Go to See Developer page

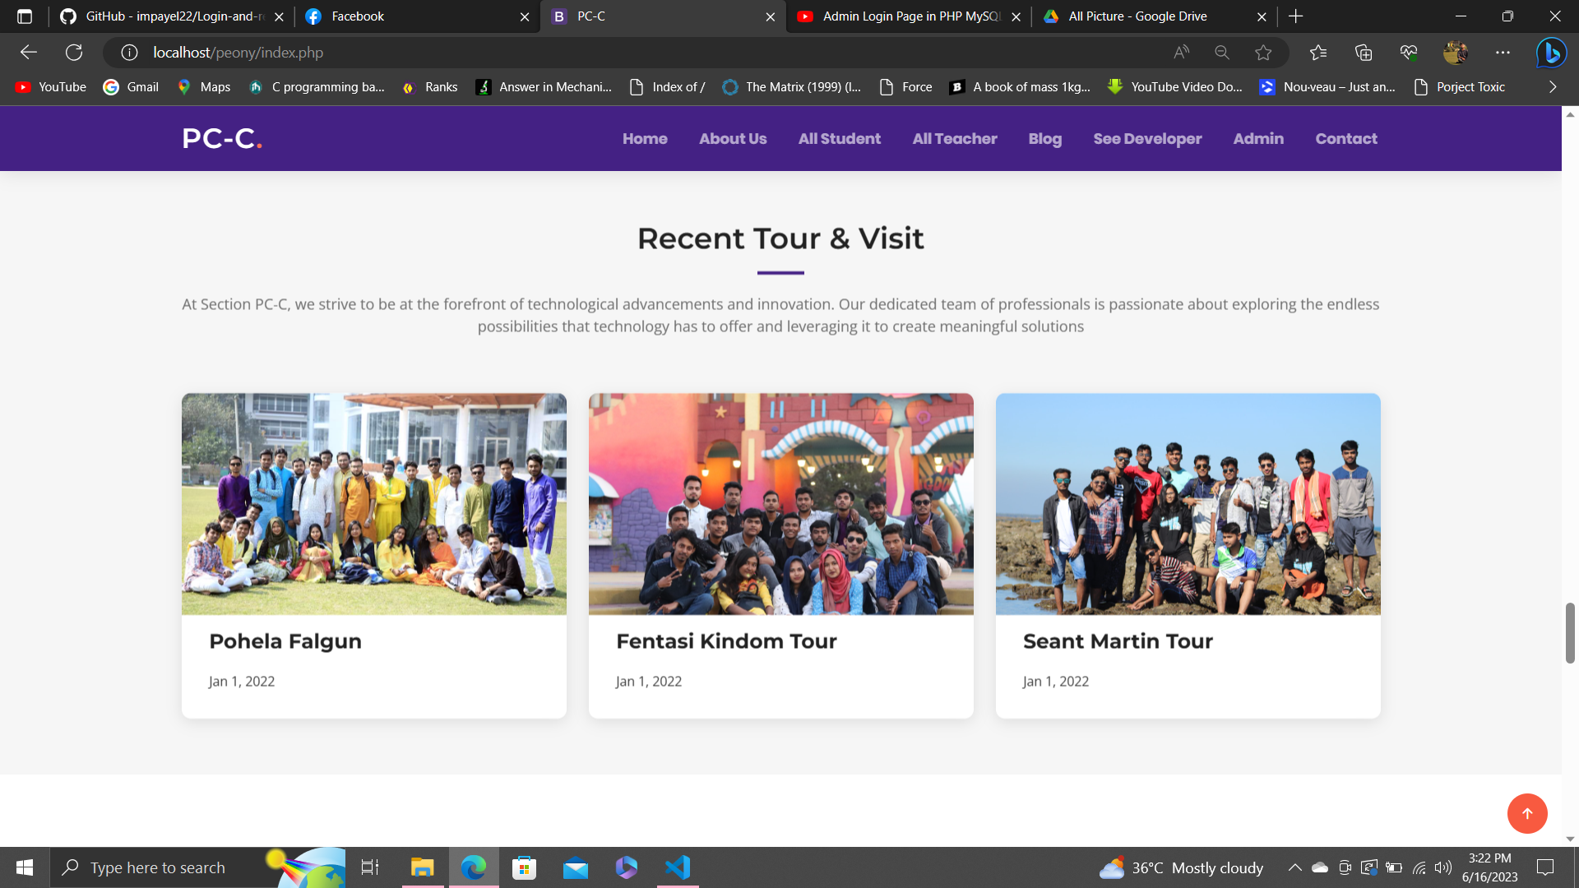pos(1147,139)
